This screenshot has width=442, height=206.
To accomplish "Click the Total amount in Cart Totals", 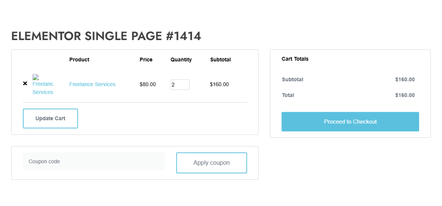I will 405,95.
